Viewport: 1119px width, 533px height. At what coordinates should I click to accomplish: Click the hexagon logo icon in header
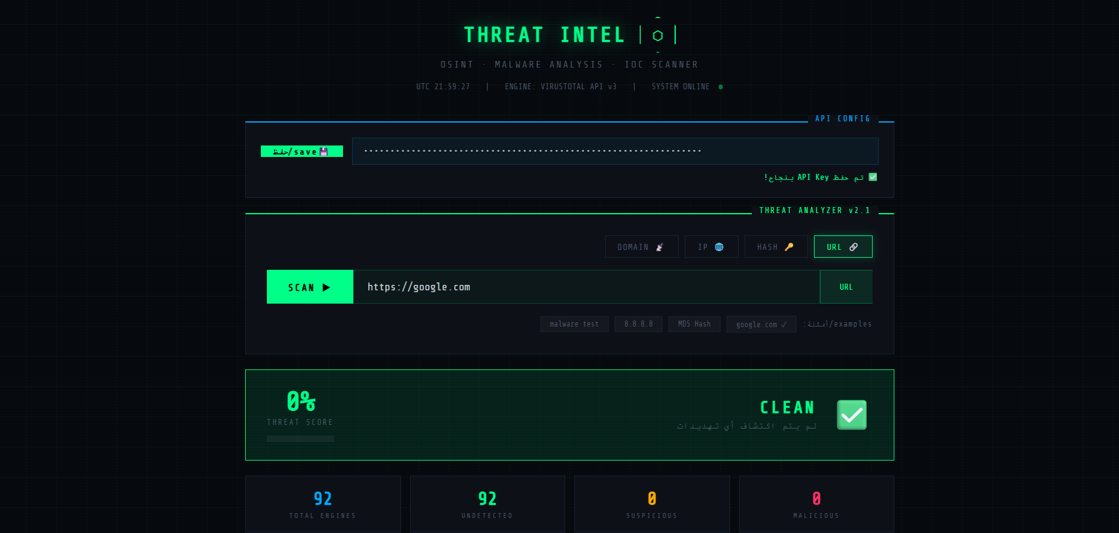(x=658, y=36)
